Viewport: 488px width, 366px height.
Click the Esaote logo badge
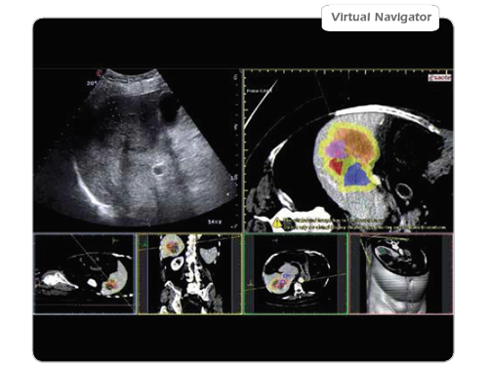[x=439, y=78]
